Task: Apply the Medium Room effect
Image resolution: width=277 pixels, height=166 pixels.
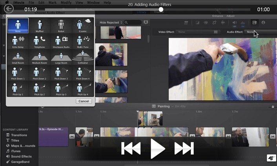Action: pyautogui.click(x=40, y=57)
